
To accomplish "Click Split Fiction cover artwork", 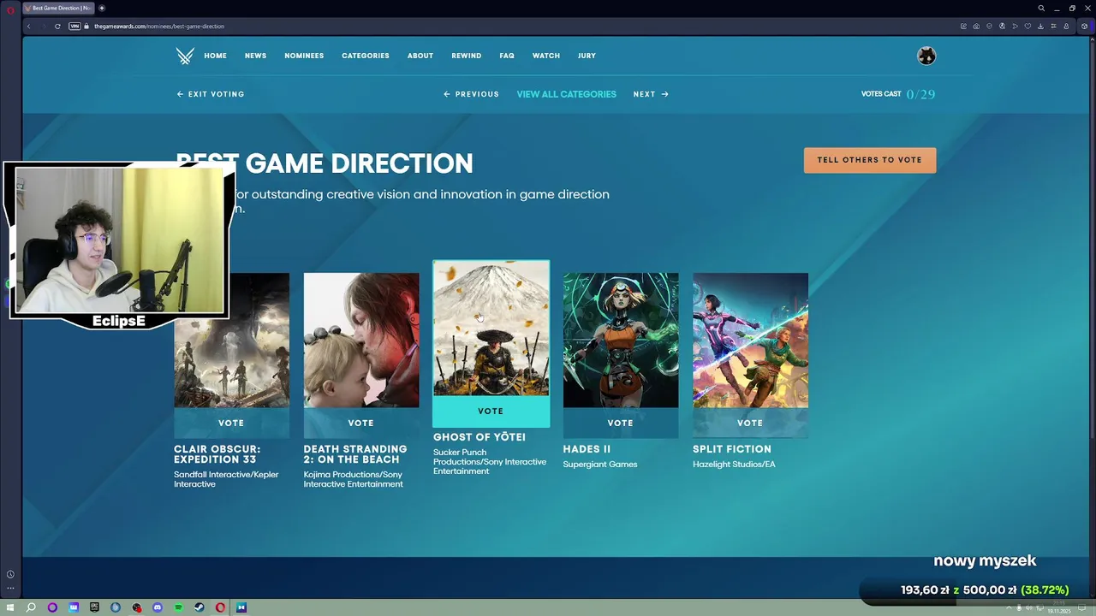I will tap(750, 341).
